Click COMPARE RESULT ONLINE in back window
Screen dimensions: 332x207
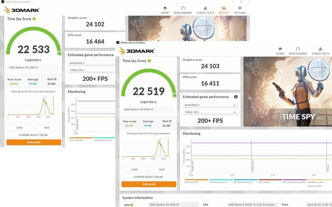(33, 135)
